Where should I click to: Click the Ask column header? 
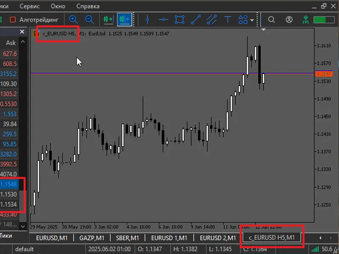(x=11, y=43)
